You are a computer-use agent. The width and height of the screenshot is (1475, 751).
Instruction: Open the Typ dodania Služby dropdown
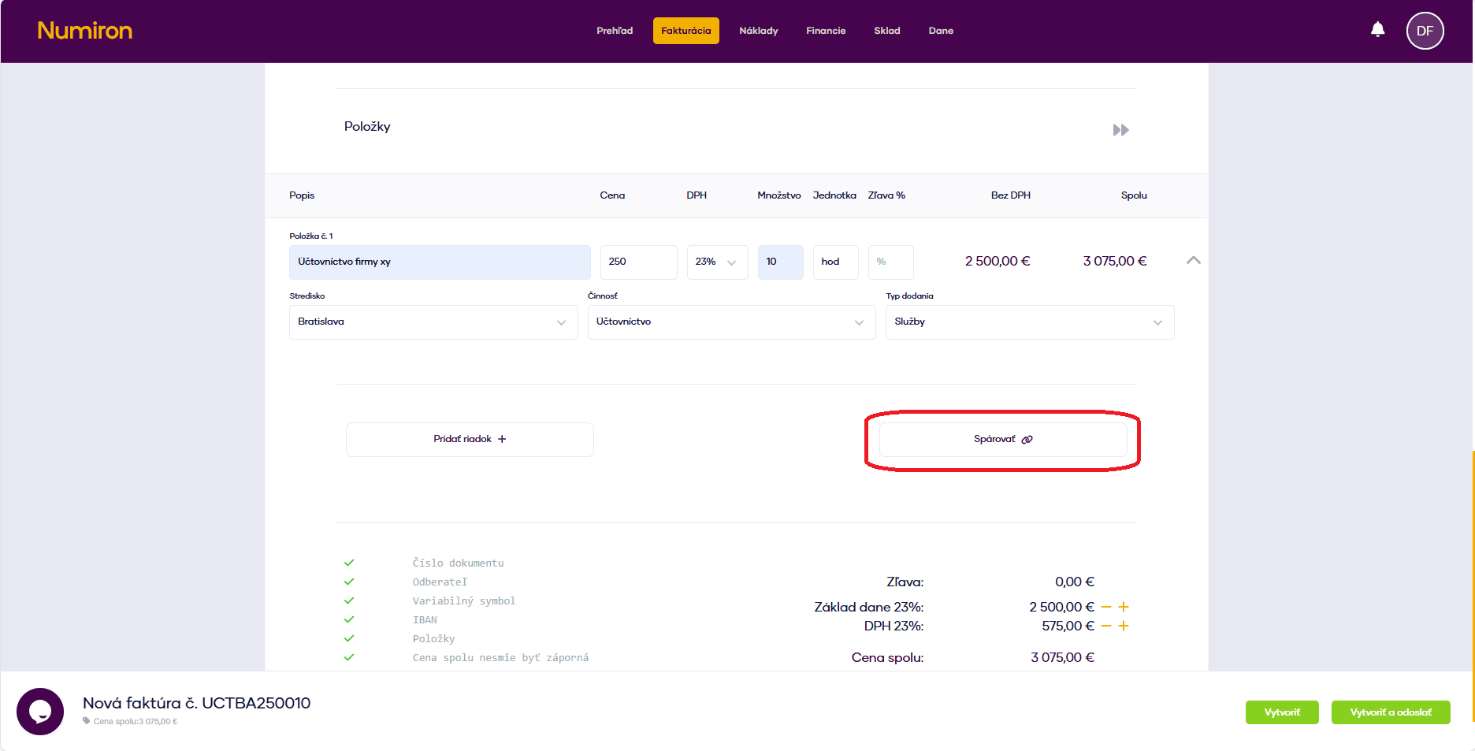[1029, 322]
